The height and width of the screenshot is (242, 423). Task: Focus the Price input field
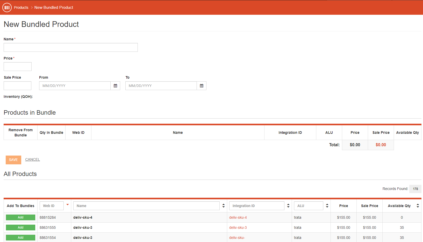click(18, 67)
